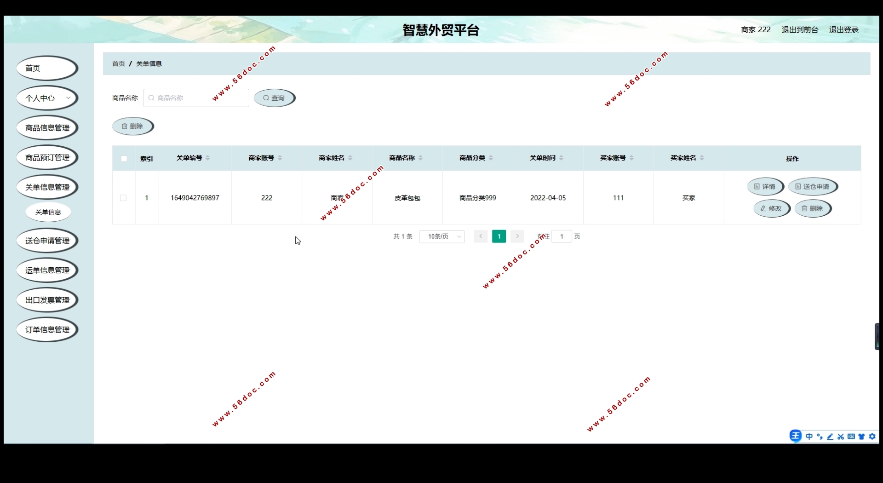Viewport: 883px width, 483px height.
Task: Expand the 个人中心 sidebar menu
Action: coord(47,98)
